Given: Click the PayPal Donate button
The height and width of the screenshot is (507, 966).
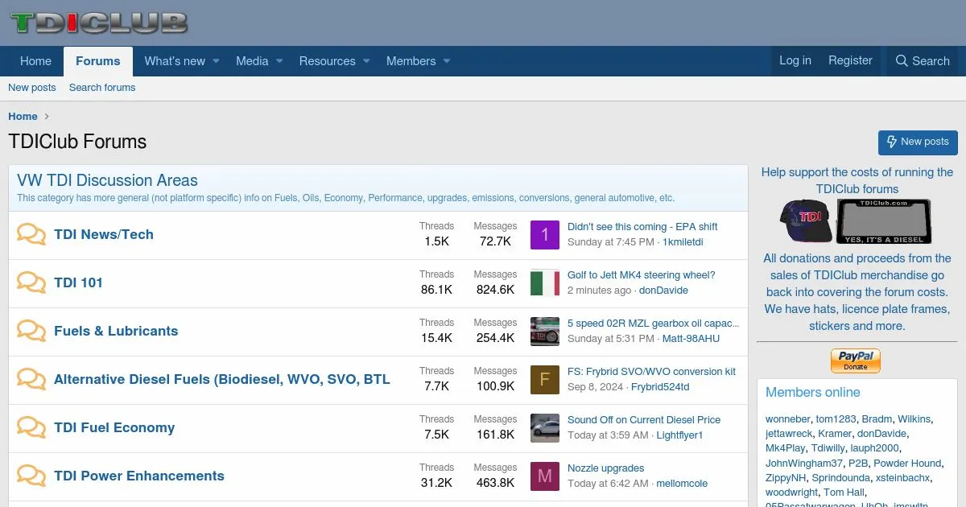Looking at the screenshot, I should coord(856,361).
